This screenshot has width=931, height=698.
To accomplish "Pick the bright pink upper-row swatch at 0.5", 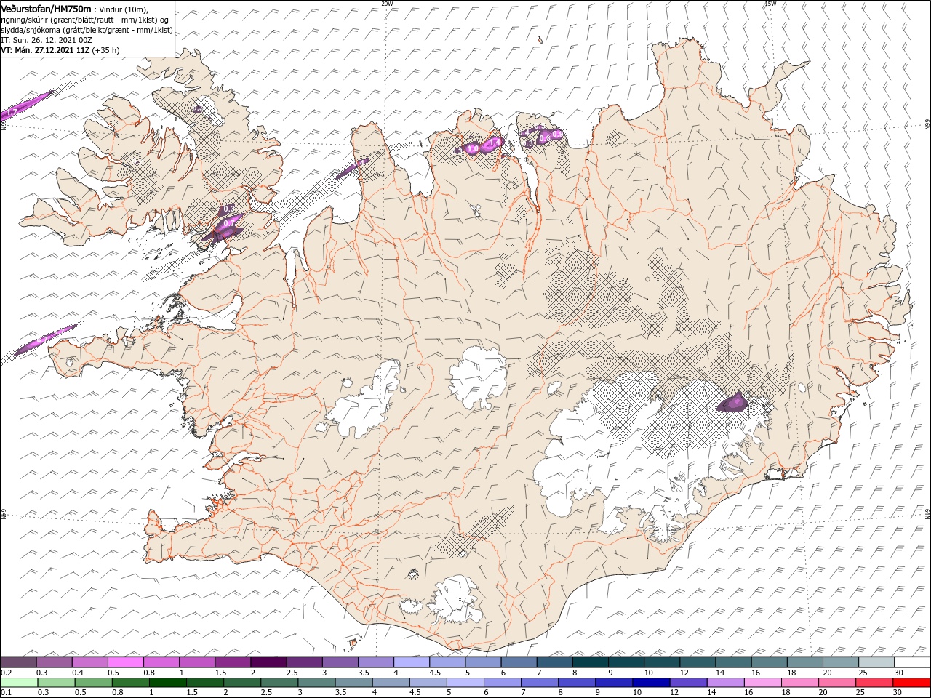I will click(x=126, y=662).
